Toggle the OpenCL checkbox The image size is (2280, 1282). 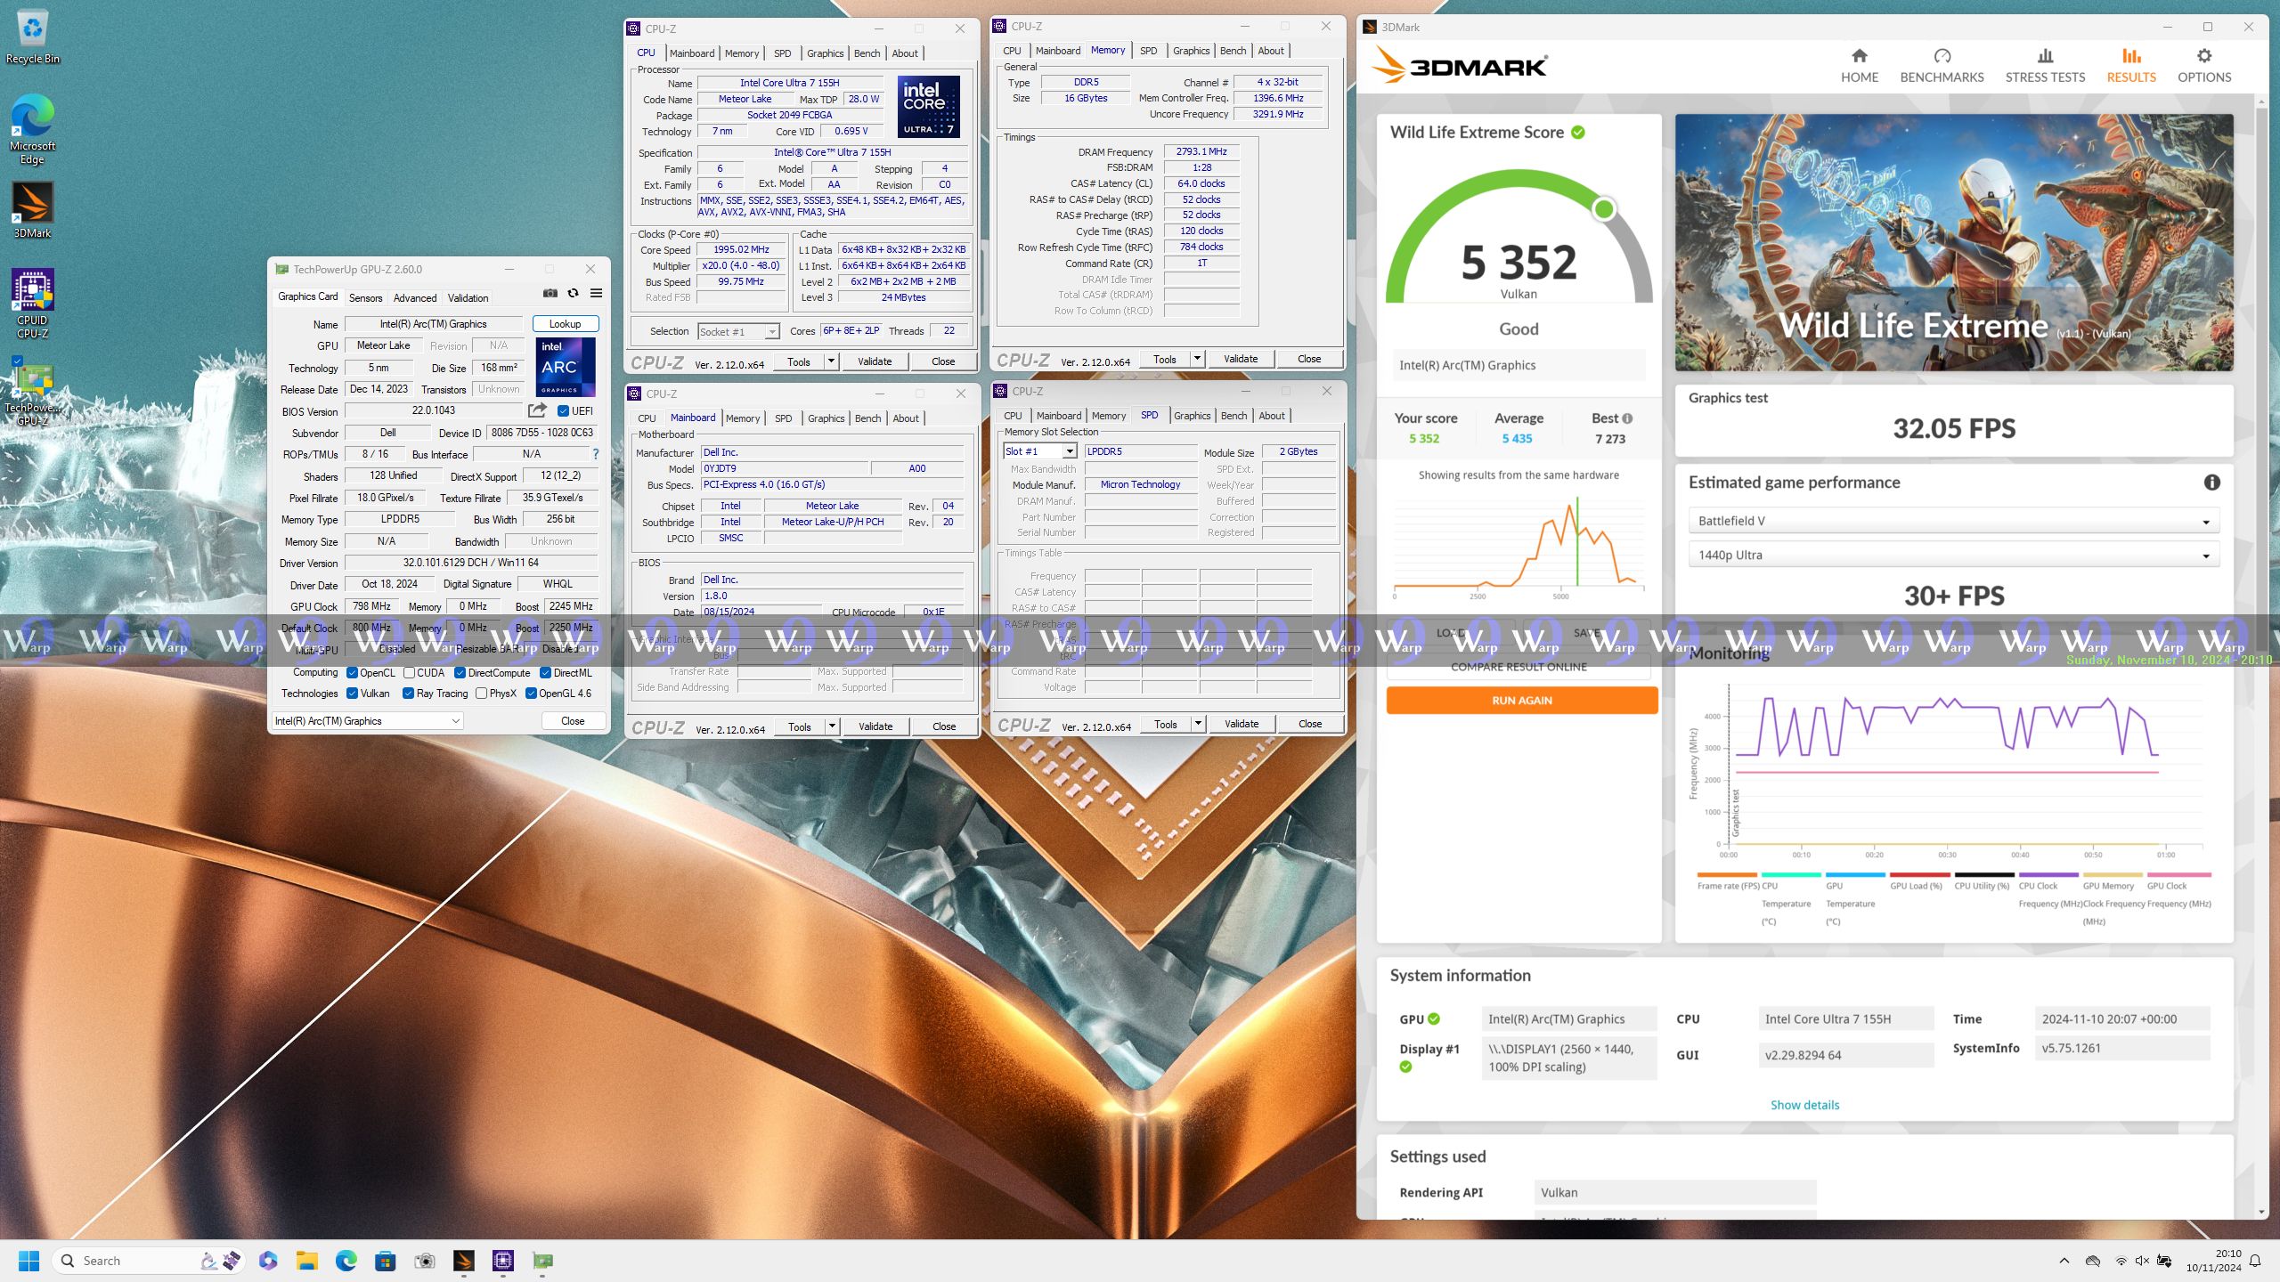point(352,673)
